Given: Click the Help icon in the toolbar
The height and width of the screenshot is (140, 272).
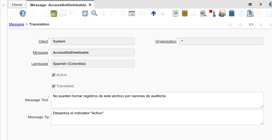Looking at the screenshot, I should pyautogui.click(x=22, y=13).
